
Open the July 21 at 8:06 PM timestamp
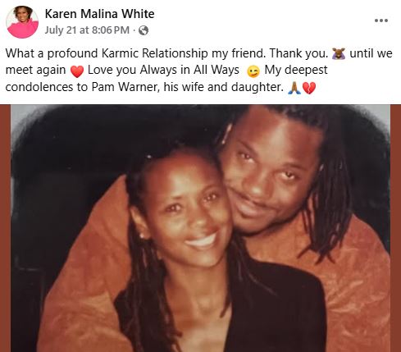[x=87, y=30]
